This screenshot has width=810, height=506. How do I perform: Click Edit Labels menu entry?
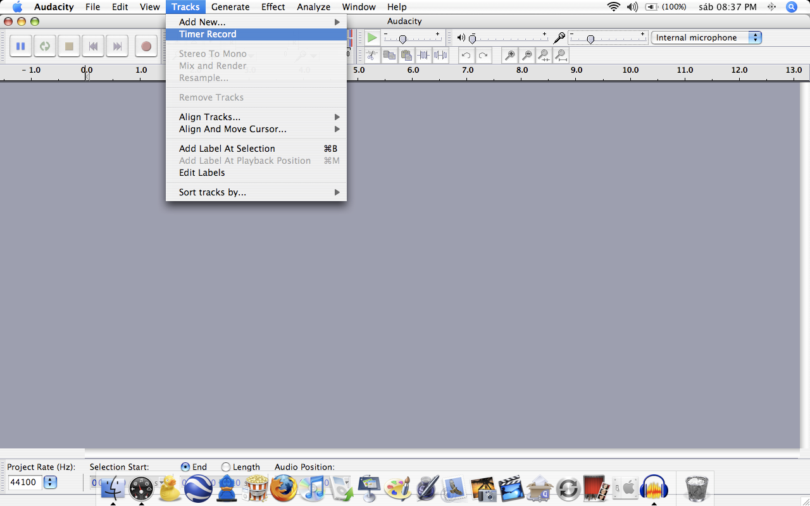coord(202,172)
